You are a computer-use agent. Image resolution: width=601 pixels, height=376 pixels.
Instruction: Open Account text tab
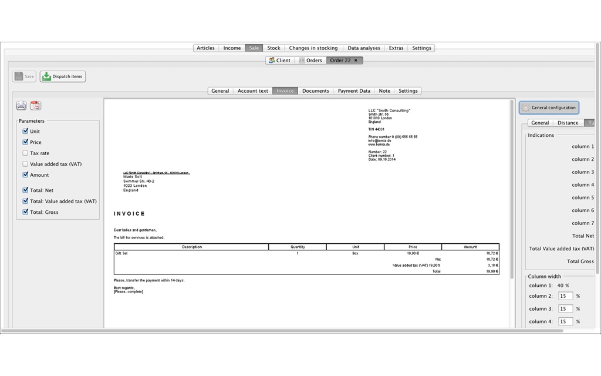point(253,91)
